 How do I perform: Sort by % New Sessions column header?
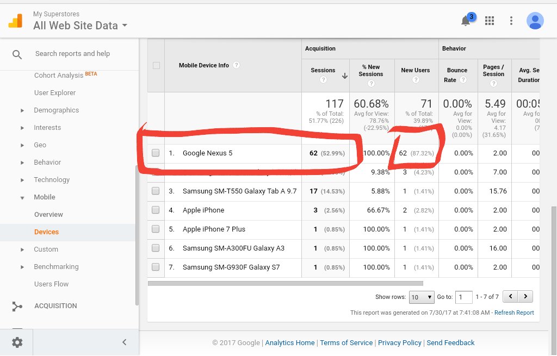click(371, 70)
